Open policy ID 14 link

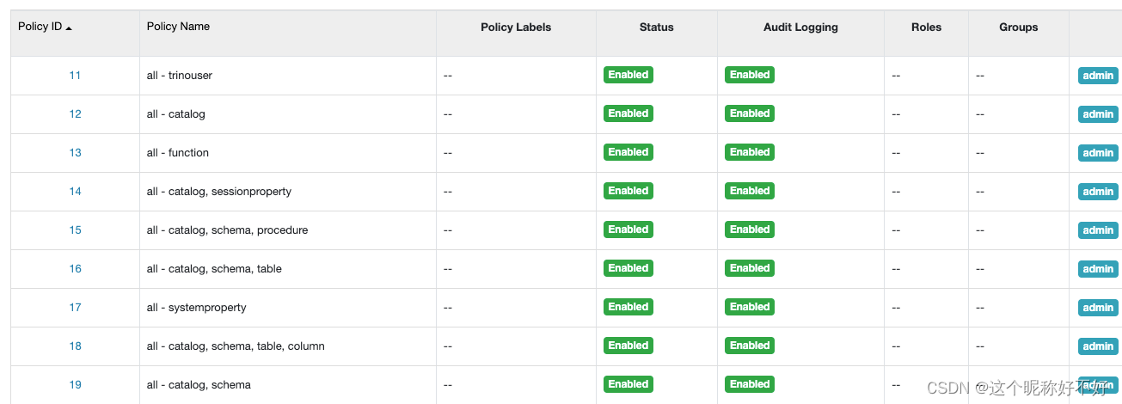pos(75,191)
